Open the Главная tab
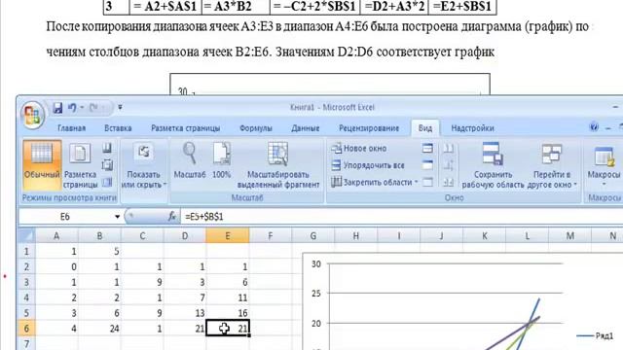 [x=71, y=128]
